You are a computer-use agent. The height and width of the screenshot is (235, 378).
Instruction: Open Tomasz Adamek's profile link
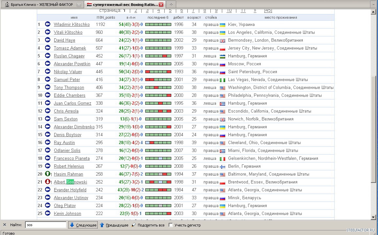tap(70, 48)
